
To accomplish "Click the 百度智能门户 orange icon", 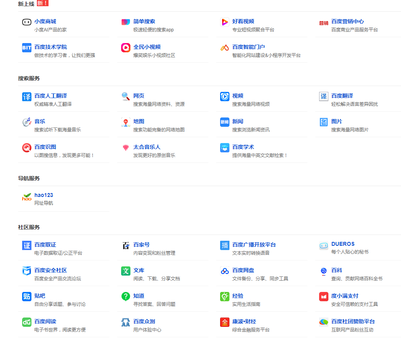I will tap(224, 48).
